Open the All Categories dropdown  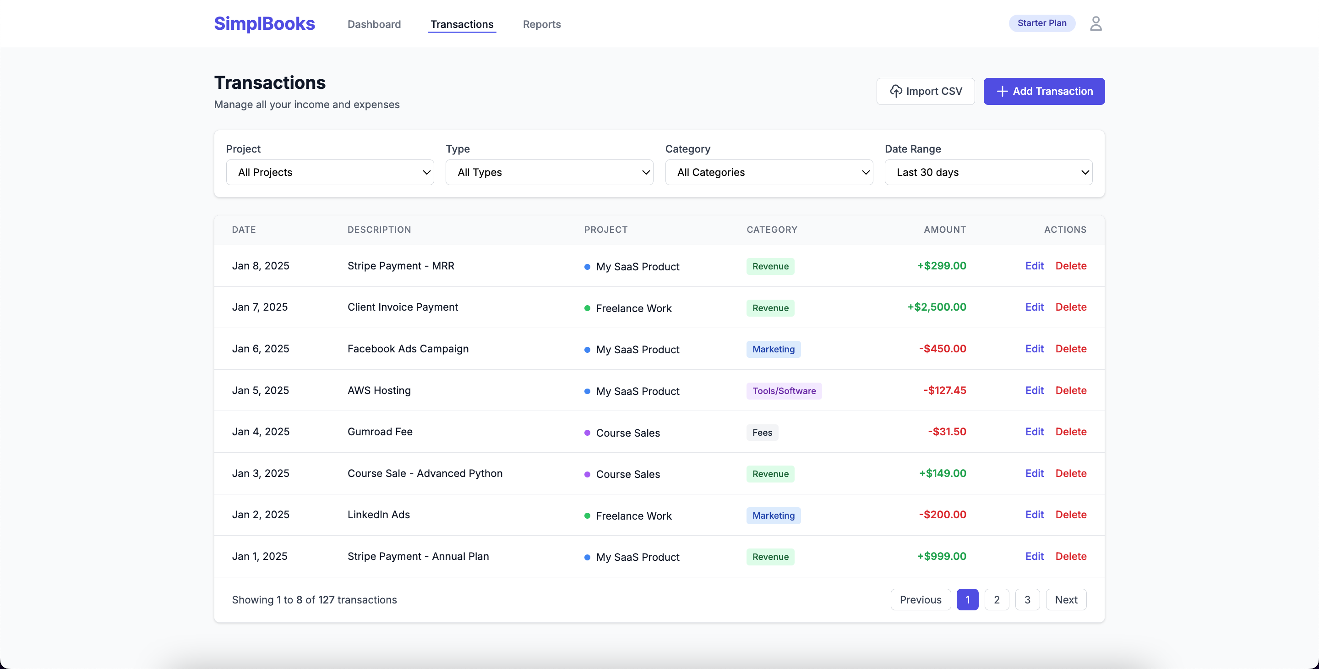tap(769, 172)
